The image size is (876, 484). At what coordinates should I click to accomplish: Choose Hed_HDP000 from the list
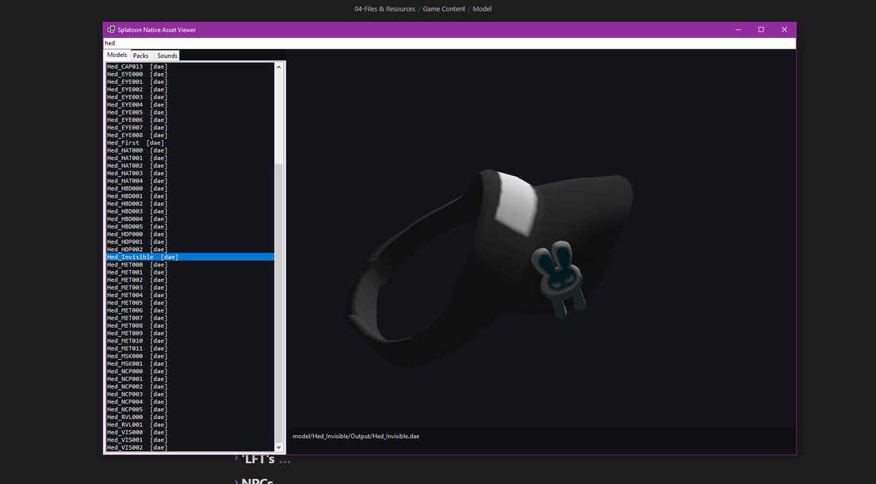coord(190,234)
